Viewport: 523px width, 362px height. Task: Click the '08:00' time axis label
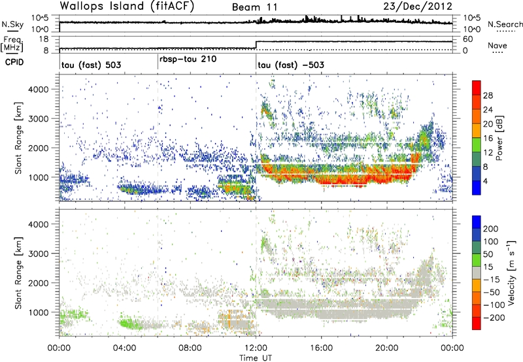tap(190, 348)
